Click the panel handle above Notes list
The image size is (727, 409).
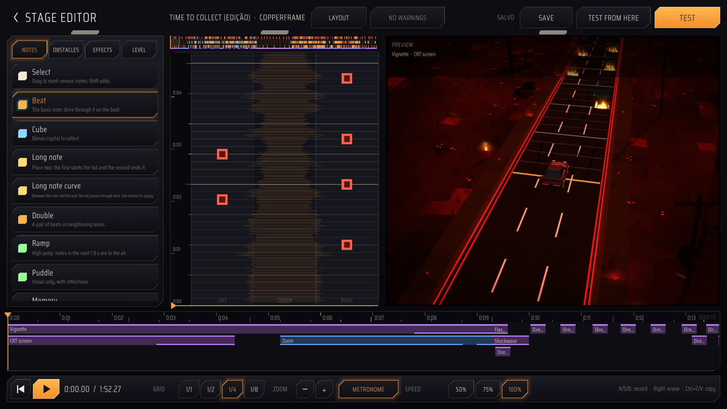point(85,33)
